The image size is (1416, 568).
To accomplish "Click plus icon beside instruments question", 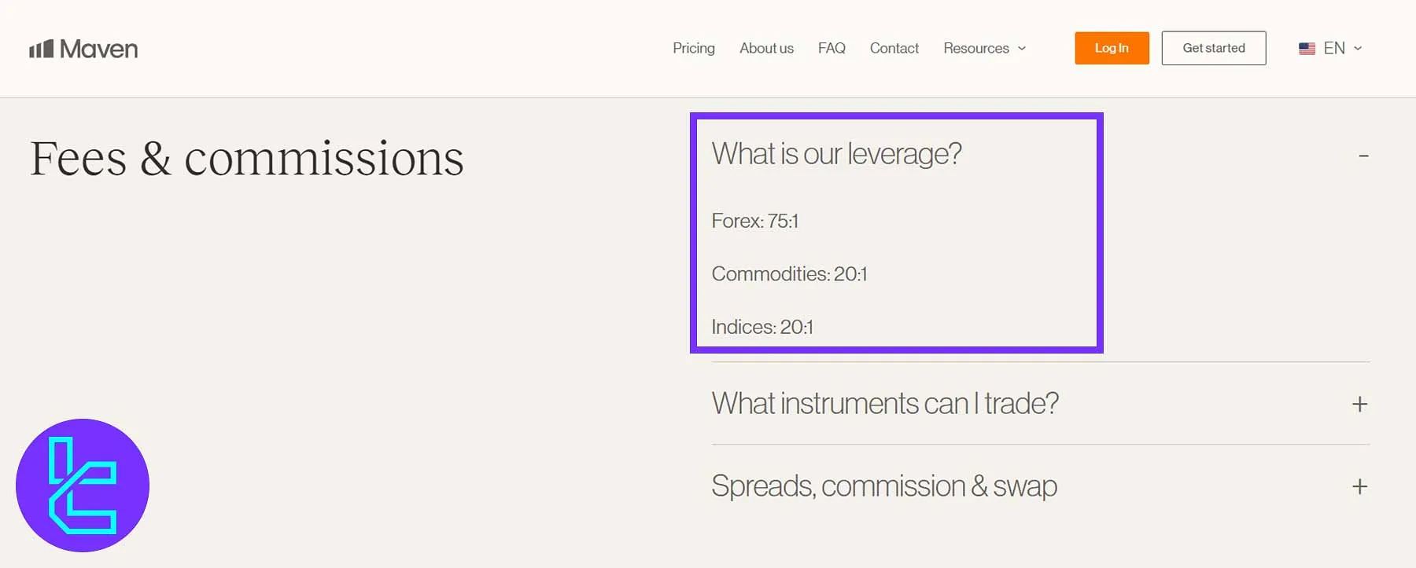I will [1359, 404].
